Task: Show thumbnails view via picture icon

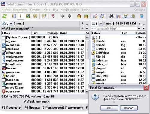Action: coord(28,16)
